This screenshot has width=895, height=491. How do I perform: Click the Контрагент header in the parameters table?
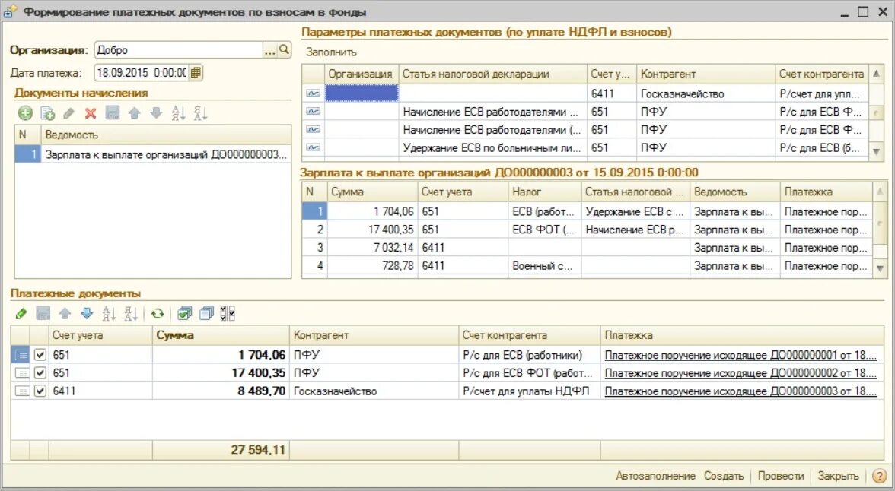(705, 74)
